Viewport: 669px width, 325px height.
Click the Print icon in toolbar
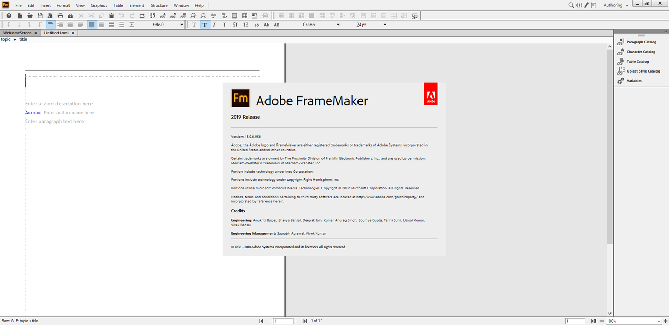tap(60, 16)
